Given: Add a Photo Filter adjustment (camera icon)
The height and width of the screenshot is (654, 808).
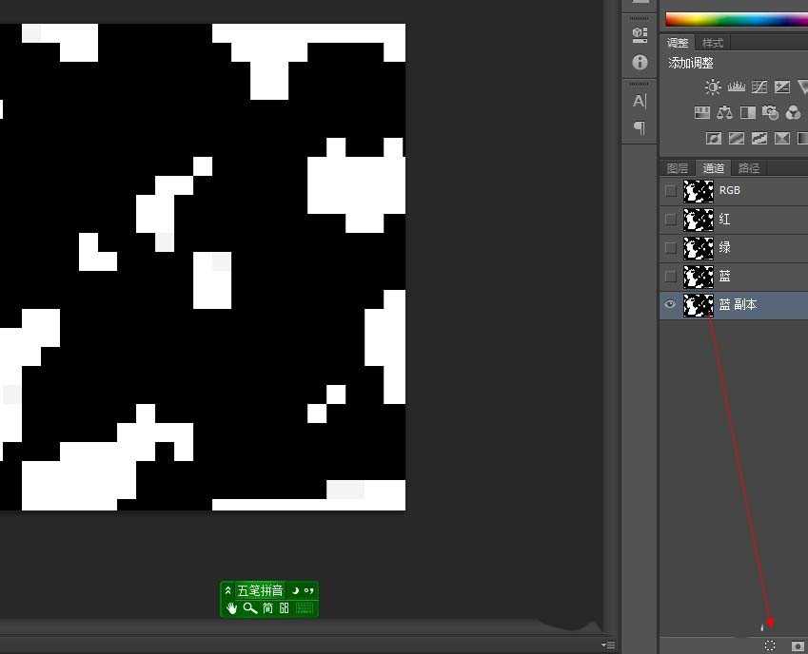Looking at the screenshot, I should pos(770,113).
